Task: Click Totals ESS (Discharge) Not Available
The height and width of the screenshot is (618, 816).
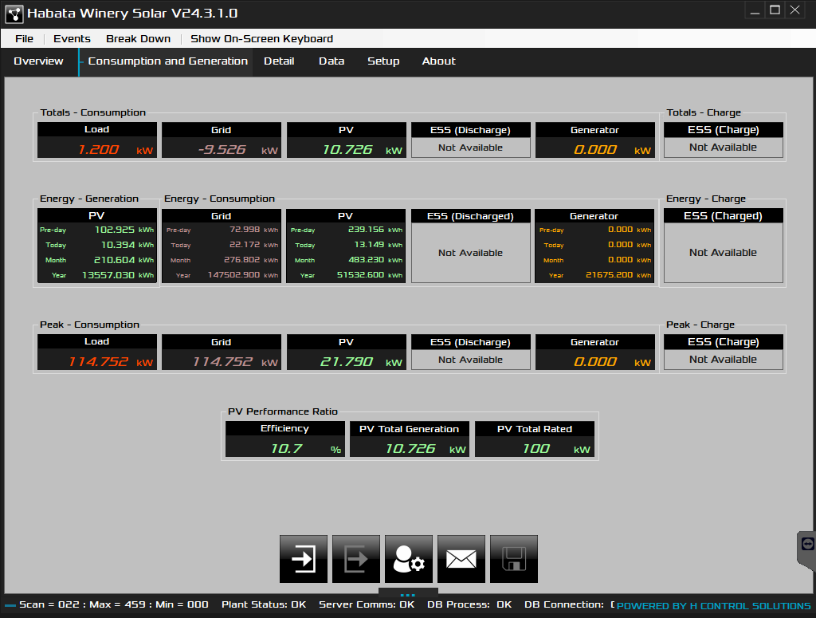Action: pos(470,148)
